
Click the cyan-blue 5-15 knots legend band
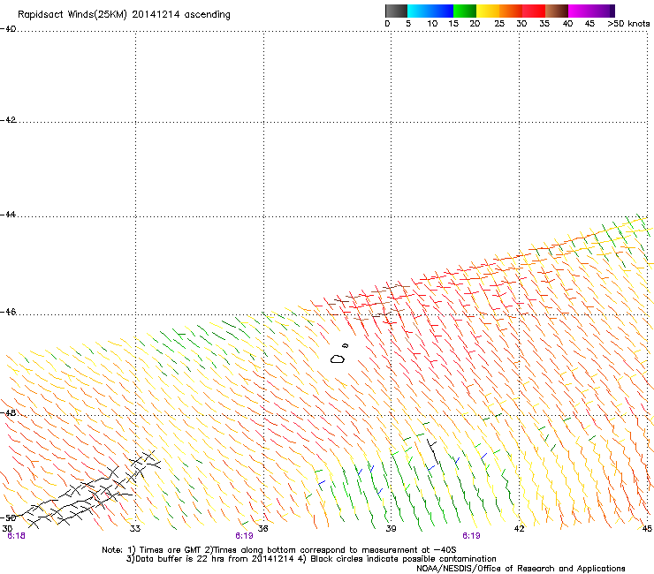[x=430, y=11]
